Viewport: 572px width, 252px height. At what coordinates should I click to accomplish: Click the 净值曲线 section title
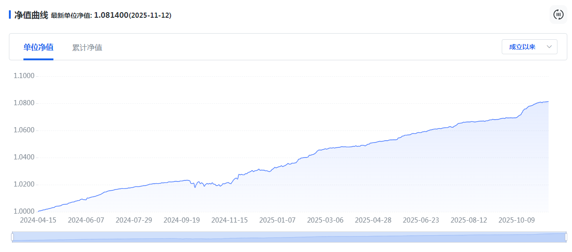(31, 15)
